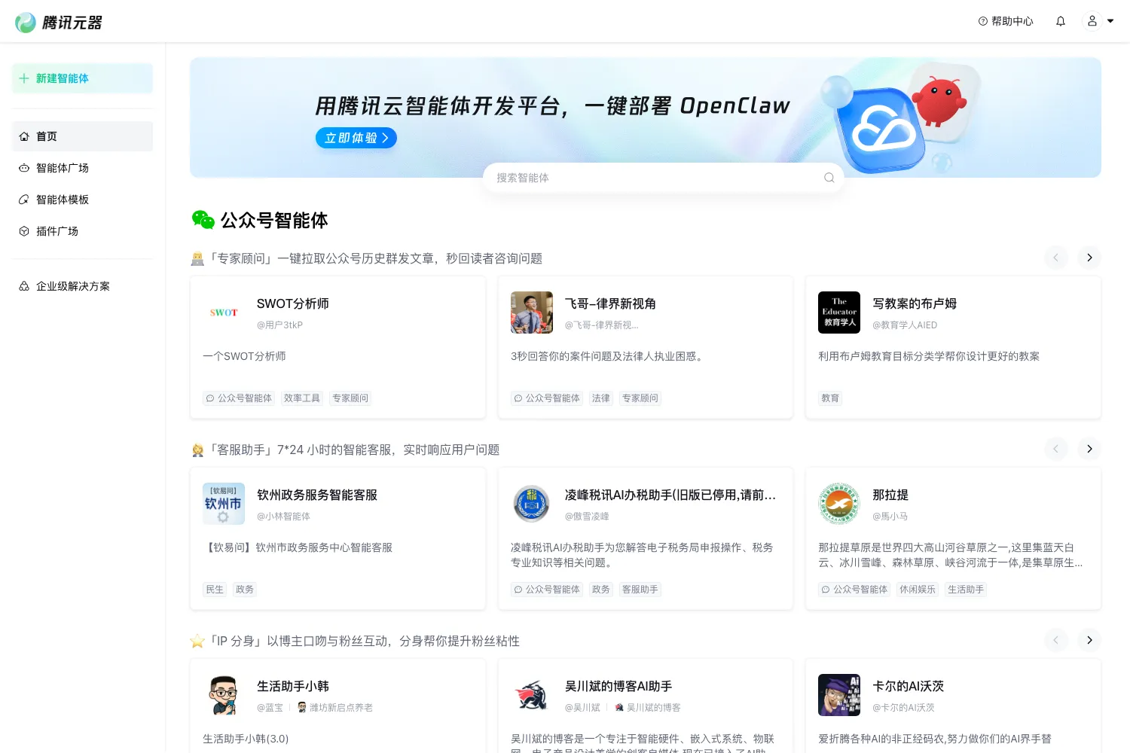Viewport: 1130px width, 753px height.
Task: Open 飞哥-律界新视角 card title
Action: click(610, 303)
